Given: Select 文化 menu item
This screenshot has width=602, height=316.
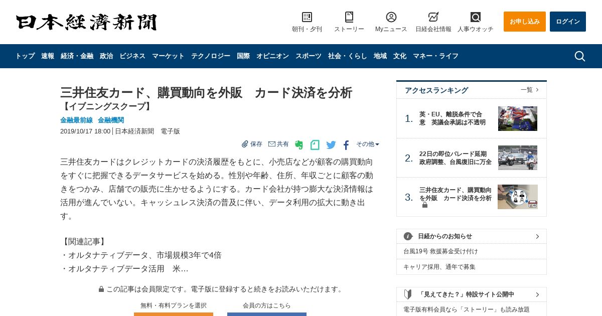Looking at the screenshot, I should tap(400, 56).
